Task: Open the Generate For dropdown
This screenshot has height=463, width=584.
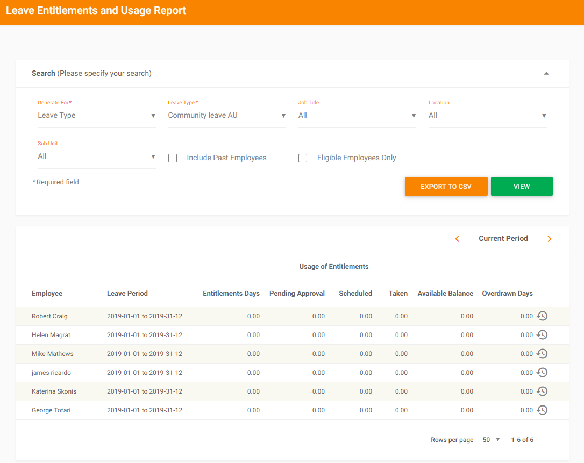Action: click(x=97, y=116)
